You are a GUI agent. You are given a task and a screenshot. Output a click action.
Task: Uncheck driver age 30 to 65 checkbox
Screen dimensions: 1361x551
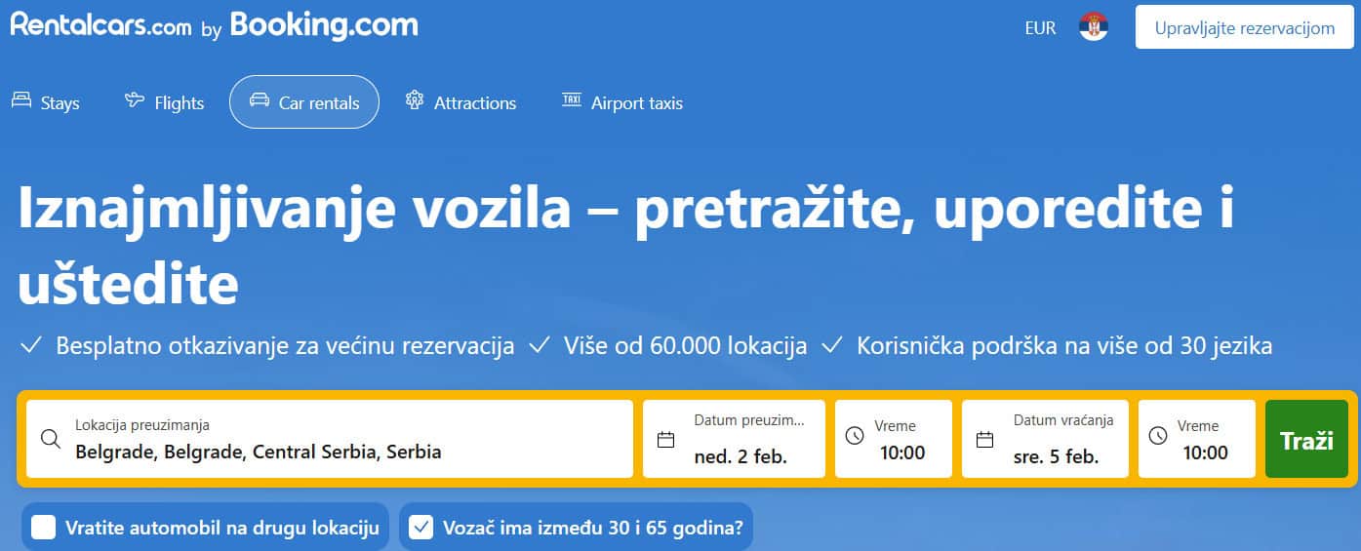421,528
